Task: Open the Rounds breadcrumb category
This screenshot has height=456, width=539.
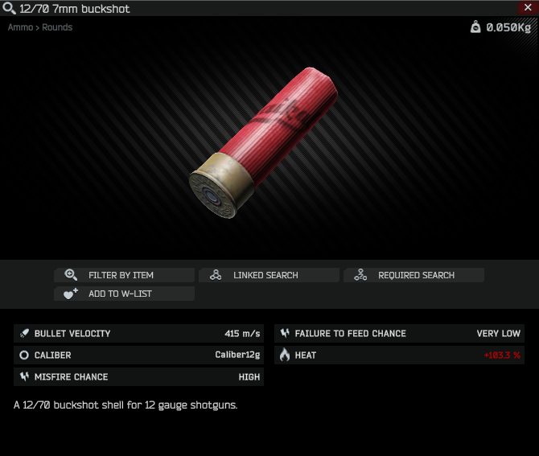Action: 57,27
